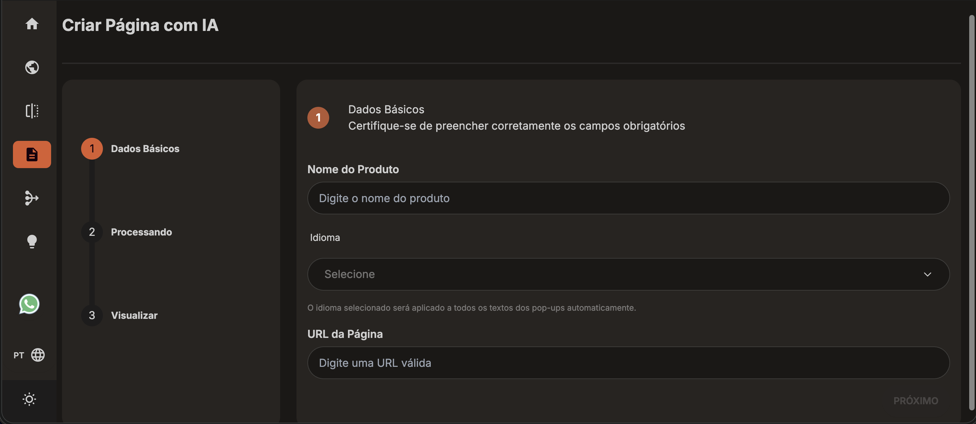
Task: Select step 1 Dados Básicos indicator
Action: pos(91,149)
